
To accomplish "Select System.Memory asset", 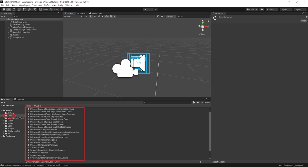I will pos(37,155).
